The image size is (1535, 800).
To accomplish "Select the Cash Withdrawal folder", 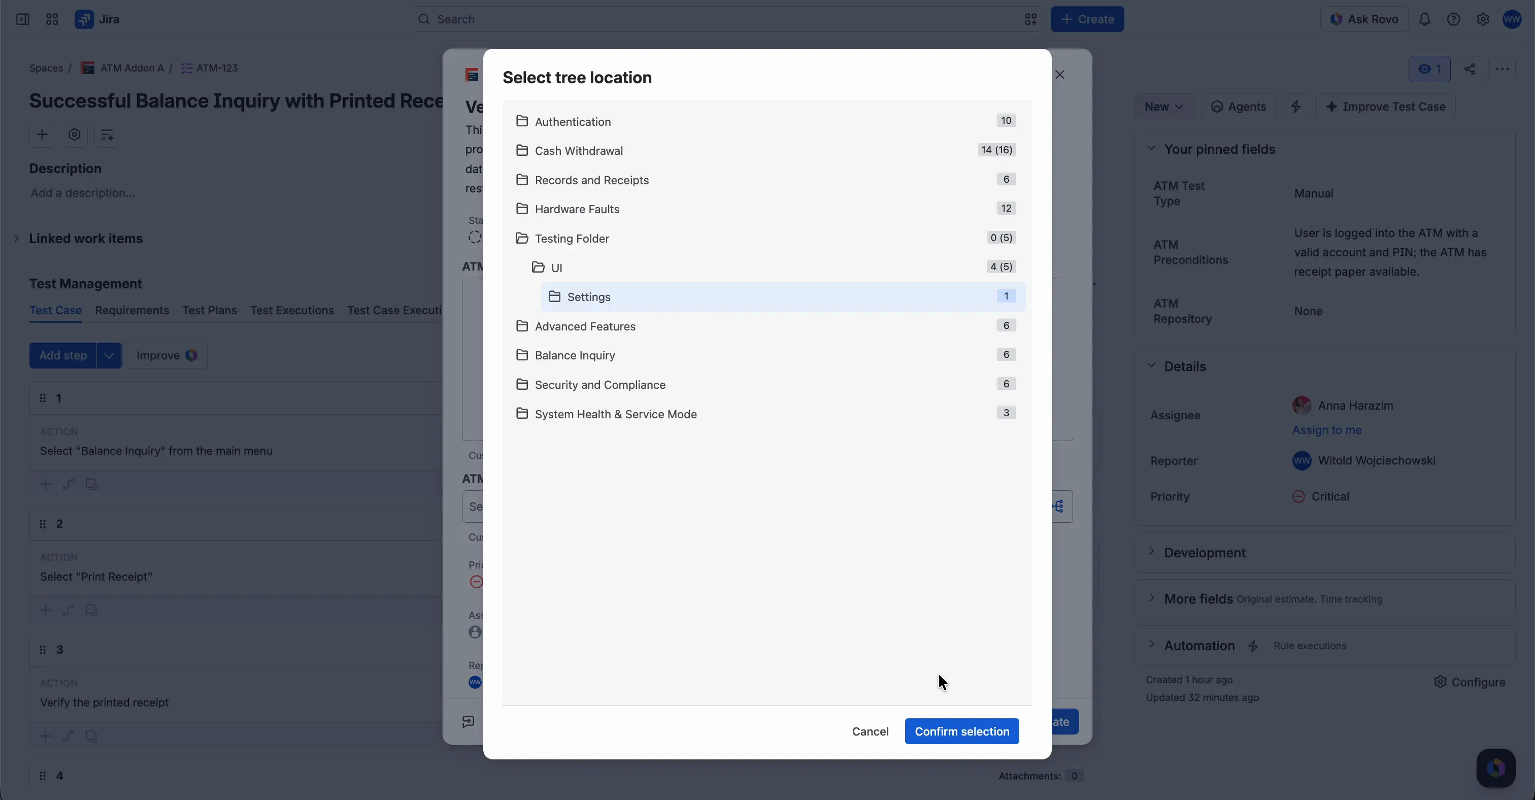I will 766,151.
